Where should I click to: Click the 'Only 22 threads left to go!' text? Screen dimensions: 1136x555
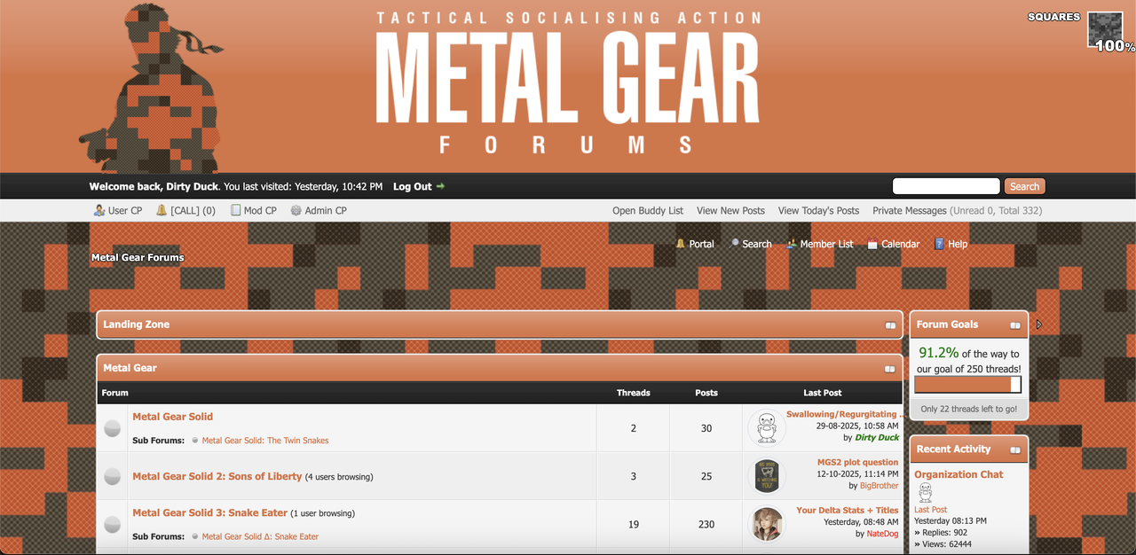point(968,409)
